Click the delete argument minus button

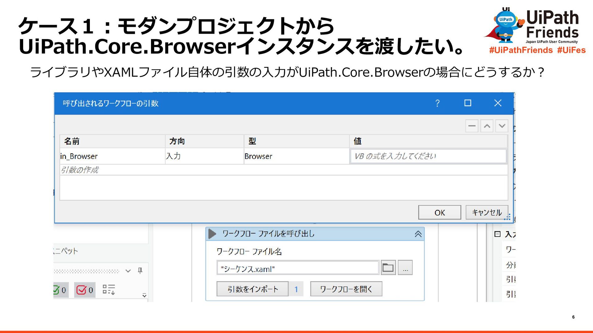472,126
